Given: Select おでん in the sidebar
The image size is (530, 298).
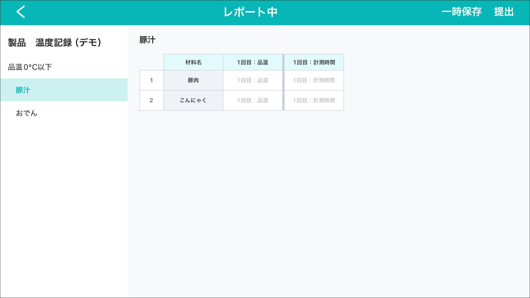Looking at the screenshot, I should coord(27,113).
